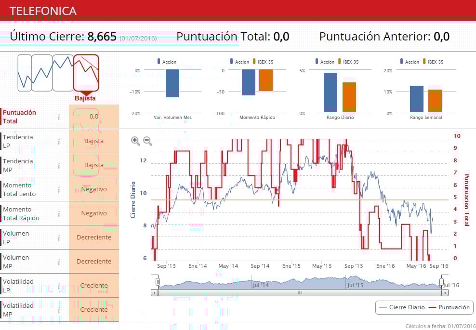
Task: Click the Decreciente value of Volumen MP
Action: click(x=94, y=262)
